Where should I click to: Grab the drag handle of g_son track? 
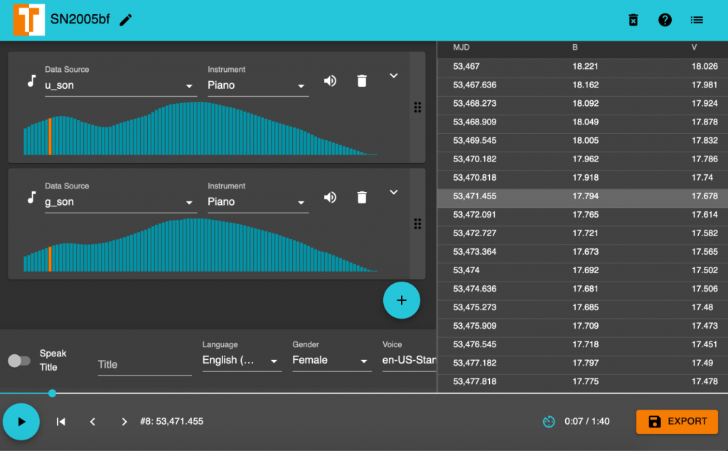tap(417, 224)
